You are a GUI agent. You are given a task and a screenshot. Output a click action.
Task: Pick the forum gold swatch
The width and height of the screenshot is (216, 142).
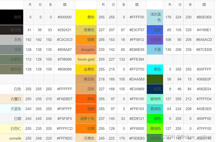(86, 59)
